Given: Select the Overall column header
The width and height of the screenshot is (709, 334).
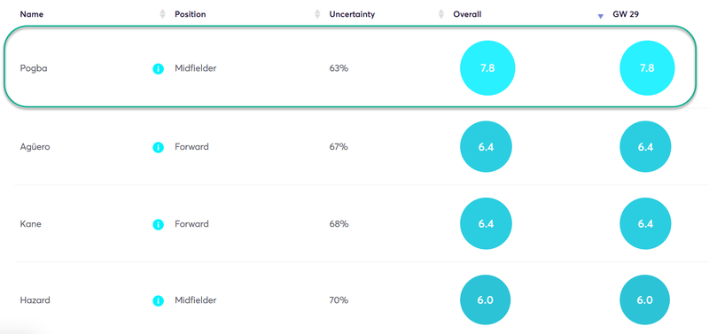Looking at the screenshot, I should pos(467,14).
